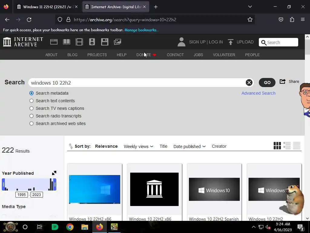Open the Internet Archive home logo
310x233 pixels.
tap(23, 42)
